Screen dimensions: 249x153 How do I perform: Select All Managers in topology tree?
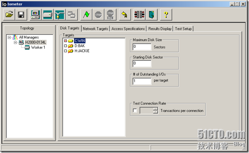tap(29, 37)
